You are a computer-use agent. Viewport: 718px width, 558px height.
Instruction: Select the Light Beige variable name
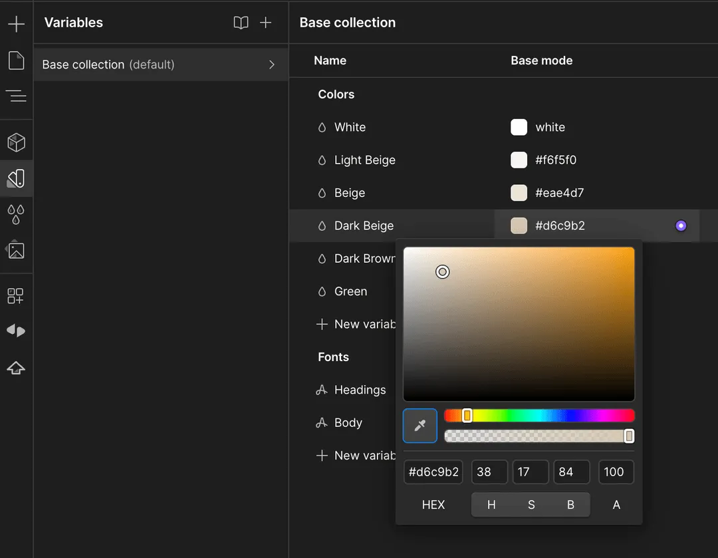pyautogui.click(x=364, y=160)
